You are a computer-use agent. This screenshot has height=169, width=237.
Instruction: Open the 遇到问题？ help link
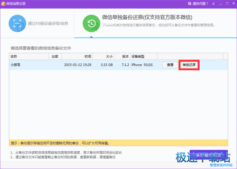[200, 4]
